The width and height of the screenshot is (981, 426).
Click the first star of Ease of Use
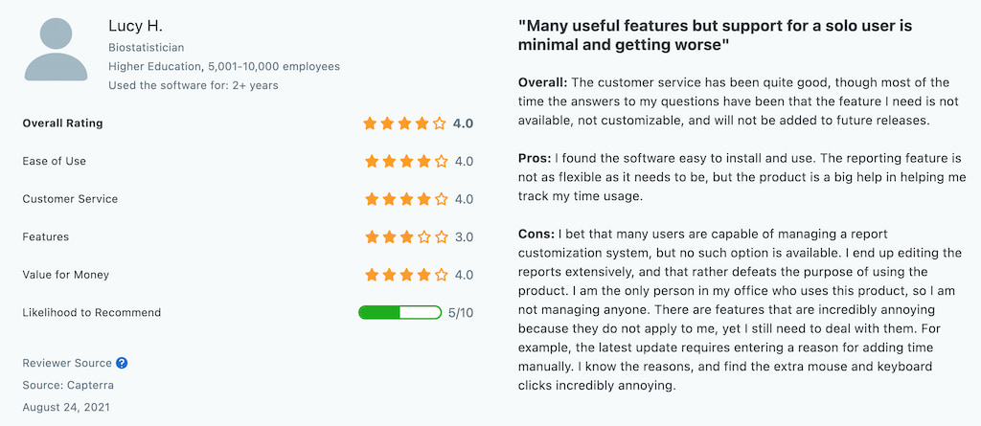coord(371,162)
